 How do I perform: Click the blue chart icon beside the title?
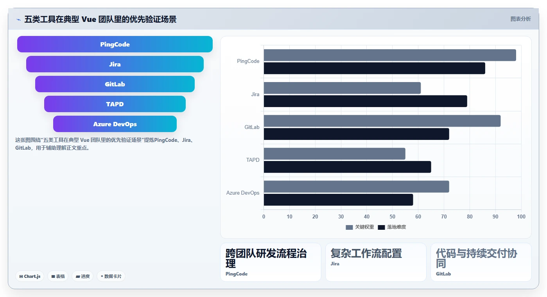tap(18, 20)
